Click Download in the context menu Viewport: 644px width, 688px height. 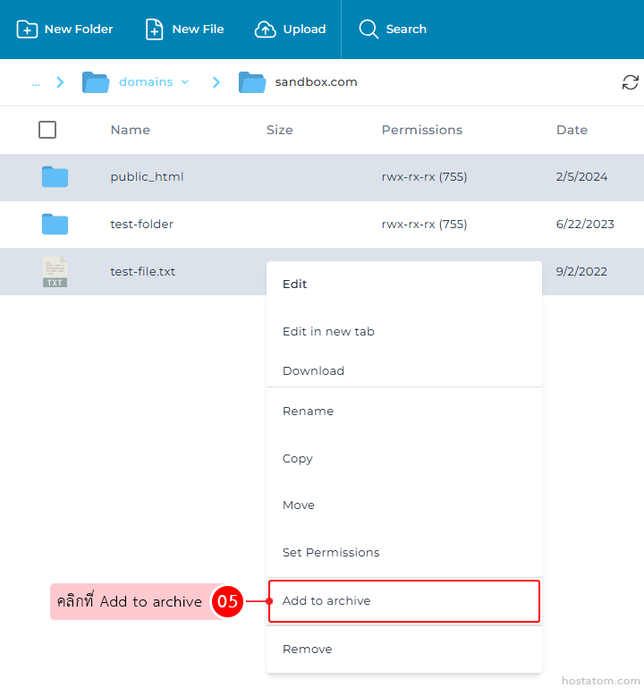tap(313, 371)
